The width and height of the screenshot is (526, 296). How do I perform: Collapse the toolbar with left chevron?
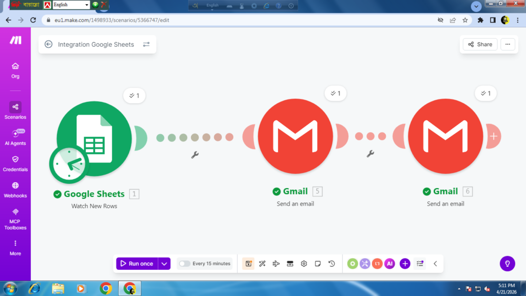click(436, 264)
